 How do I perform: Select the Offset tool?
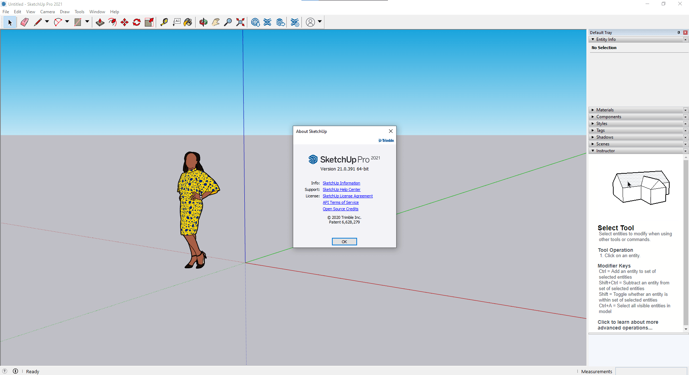[x=112, y=22]
